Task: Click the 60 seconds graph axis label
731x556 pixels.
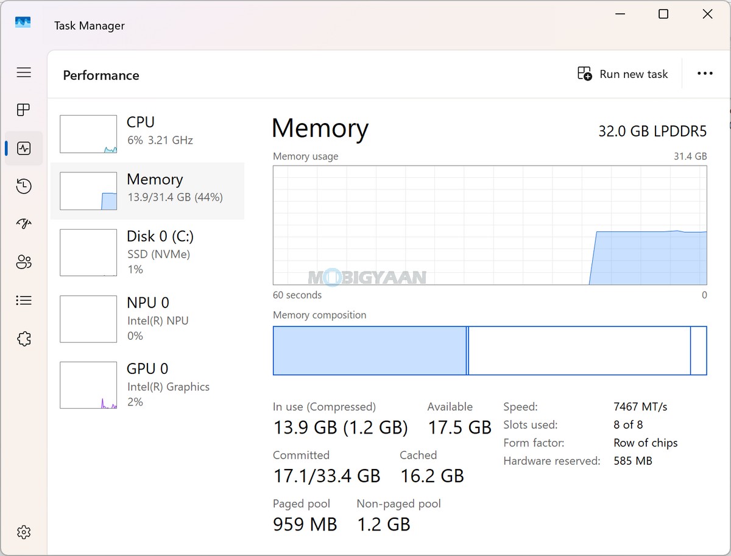Action: click(297, 295)
